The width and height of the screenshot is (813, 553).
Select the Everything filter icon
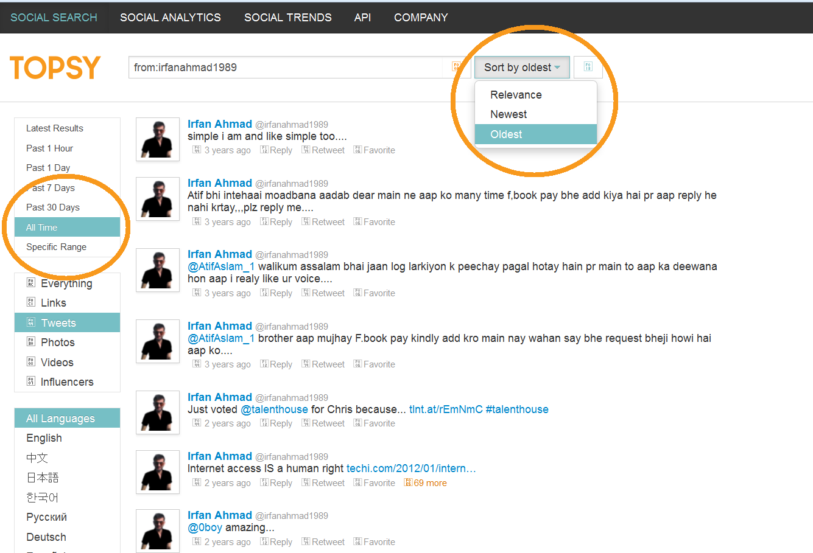(x=31, y=283)
